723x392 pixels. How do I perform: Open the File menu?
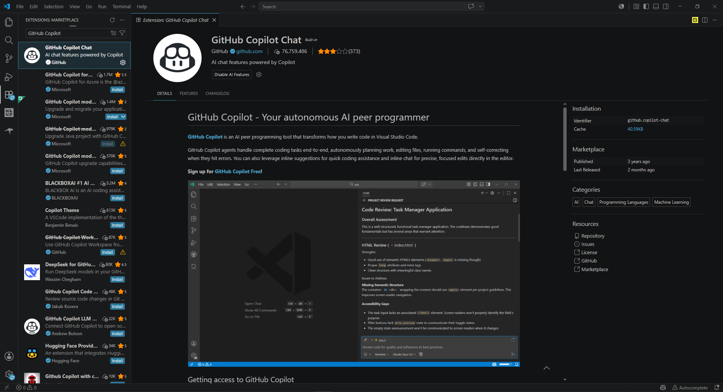[20, 6]
